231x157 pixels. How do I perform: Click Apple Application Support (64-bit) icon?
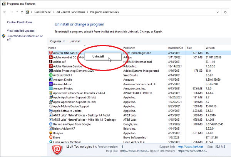click(51, 102)
